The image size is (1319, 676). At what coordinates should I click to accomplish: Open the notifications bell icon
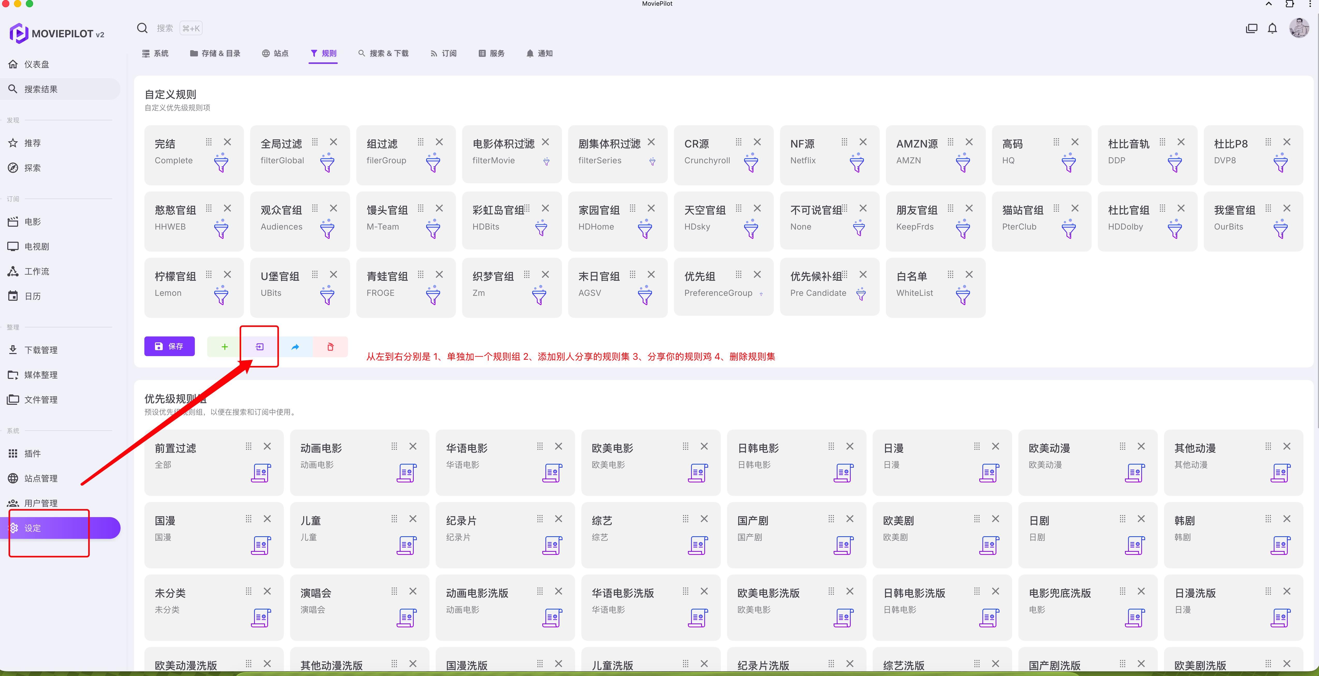pos(1272,29)
